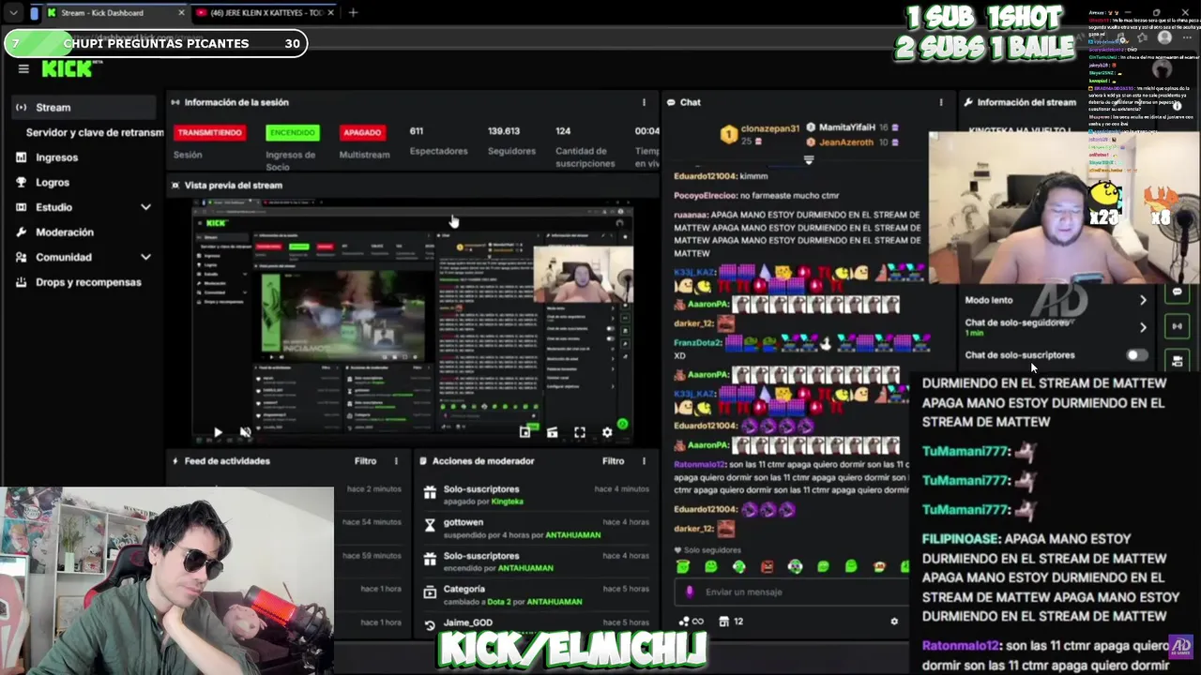Image resolution: width=1201 pixels, height=675 pixels.
Task: Toggle theater mode in stream preview
Action: click(x=552, y=432)
